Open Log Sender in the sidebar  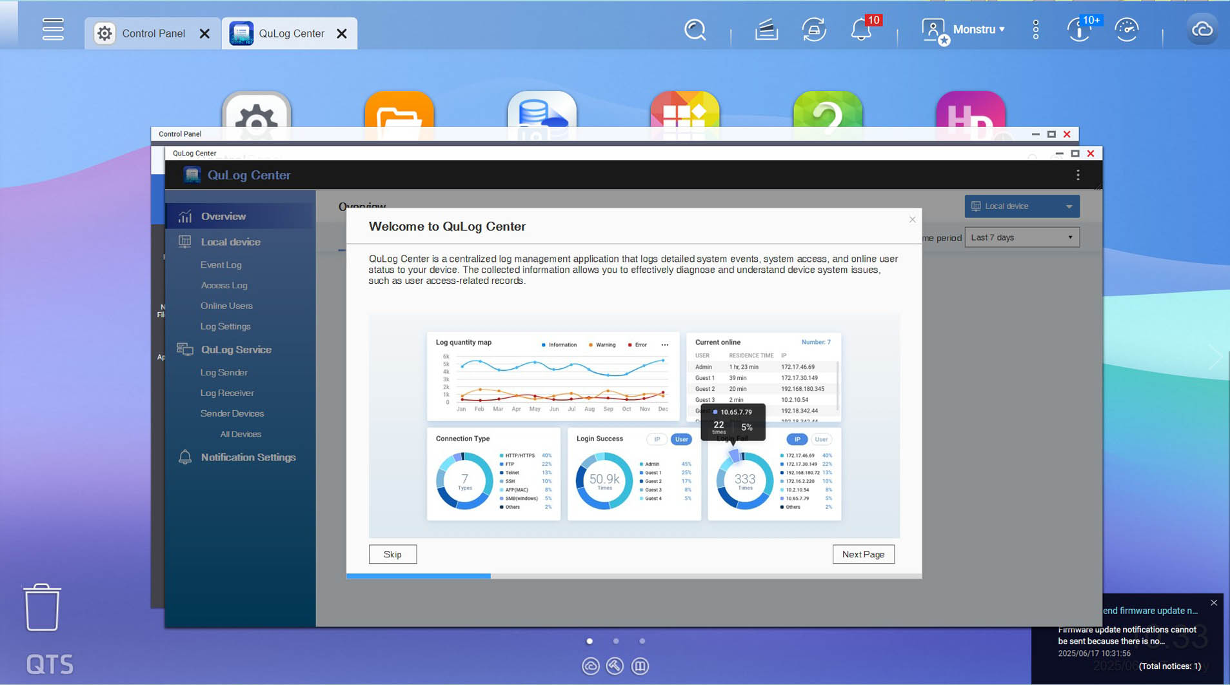point(224,372)
